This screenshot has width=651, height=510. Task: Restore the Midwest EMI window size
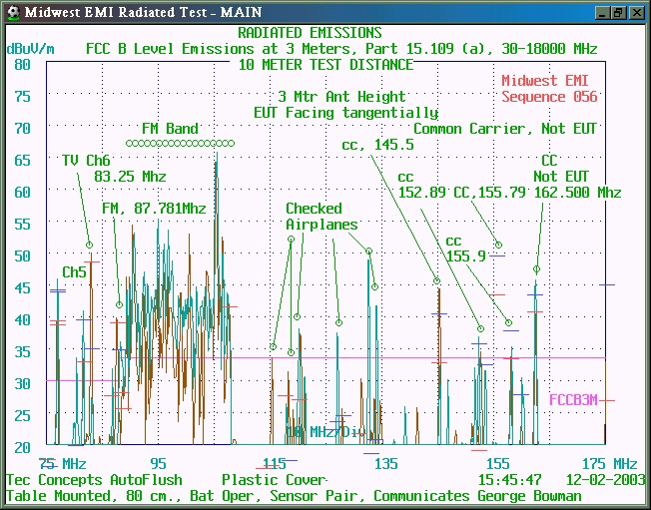click(618, 12)
